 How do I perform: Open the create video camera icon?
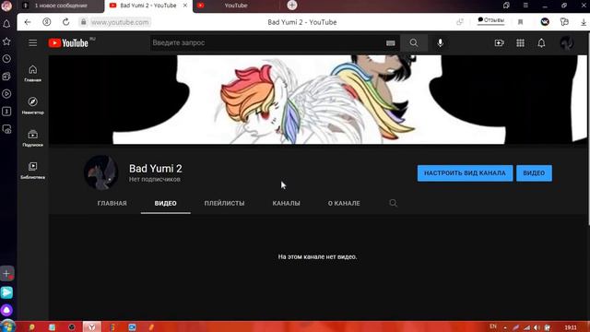[x=500, y=43]
